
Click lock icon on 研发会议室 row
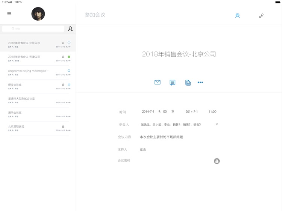coord(63,85)
